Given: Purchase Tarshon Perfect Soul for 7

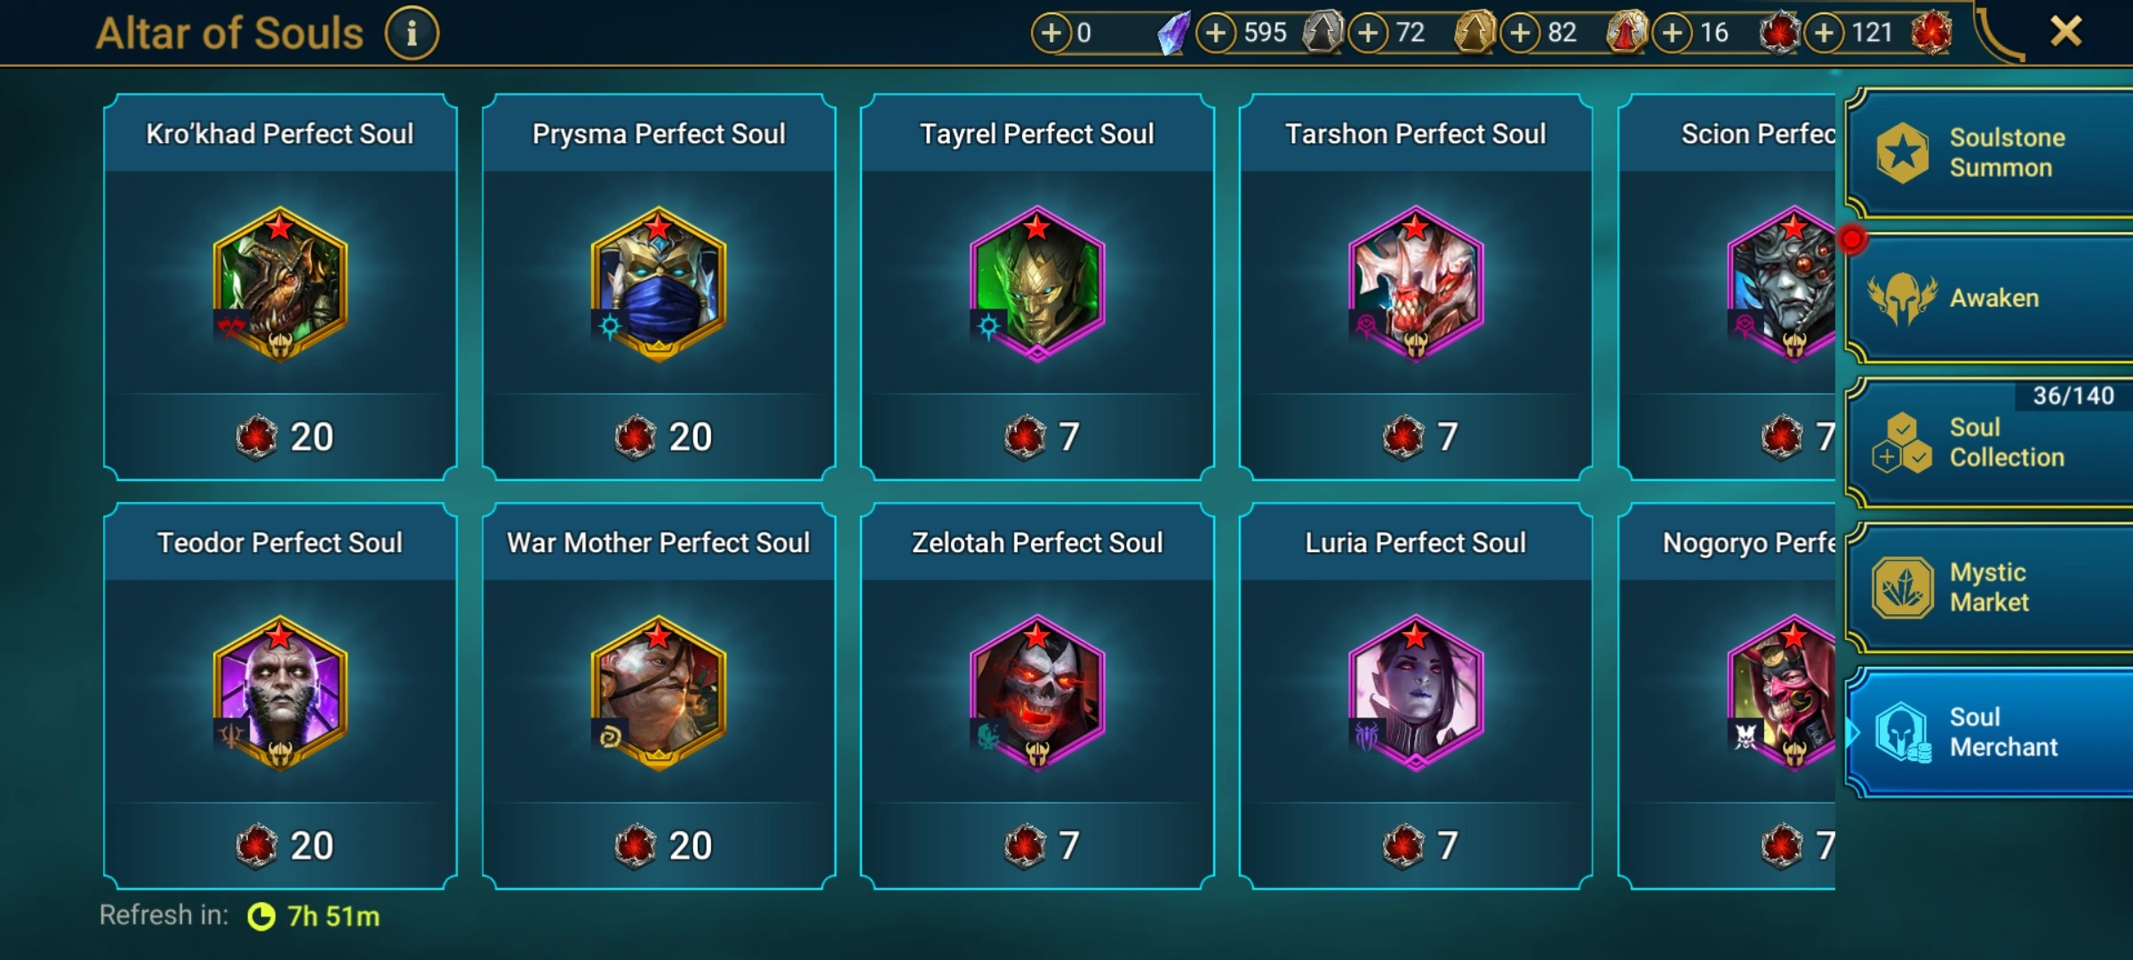Looking at the screenshot, I should tap(1416, 436).
